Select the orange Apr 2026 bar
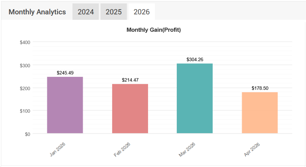Image resolution: width=306 pixels, height=167 pixels. click(260, 113)
